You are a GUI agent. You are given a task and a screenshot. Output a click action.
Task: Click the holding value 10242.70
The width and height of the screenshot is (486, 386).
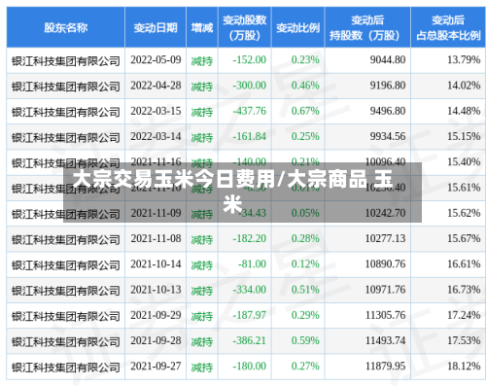point(385,213)
